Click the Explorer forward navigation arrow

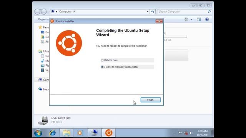pos(43,11)
